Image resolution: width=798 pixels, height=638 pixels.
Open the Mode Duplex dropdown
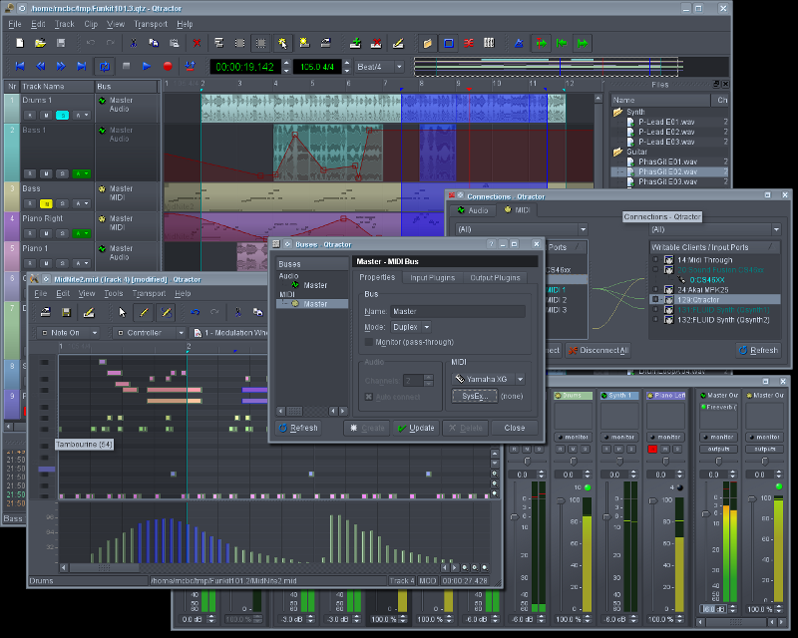tap(411, 327)
